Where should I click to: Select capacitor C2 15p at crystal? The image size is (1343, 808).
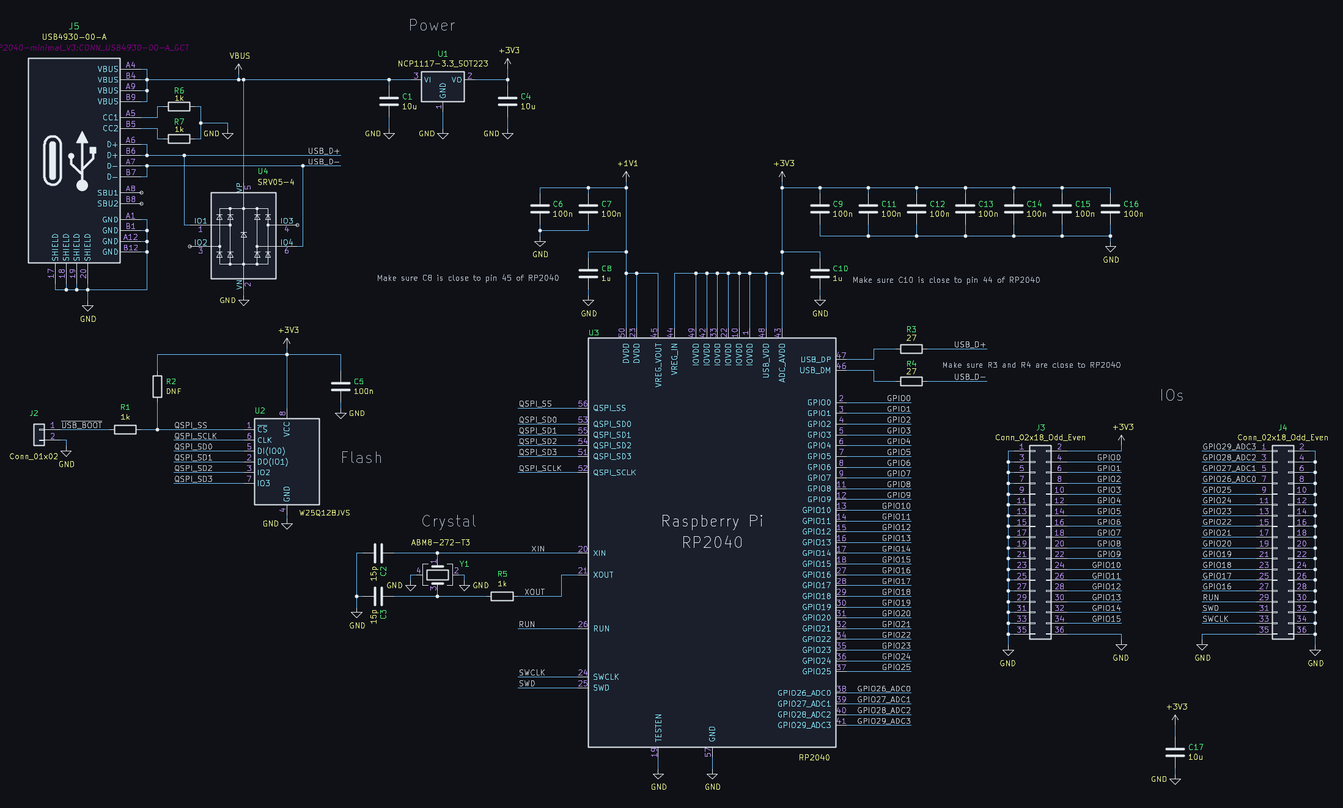[378, 553]
